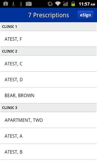The width and height of the screenshot is (97, 163).
Task: Open APARTMENT, TWO prescription
Action: pyautogui.click(x=48, y=120)
